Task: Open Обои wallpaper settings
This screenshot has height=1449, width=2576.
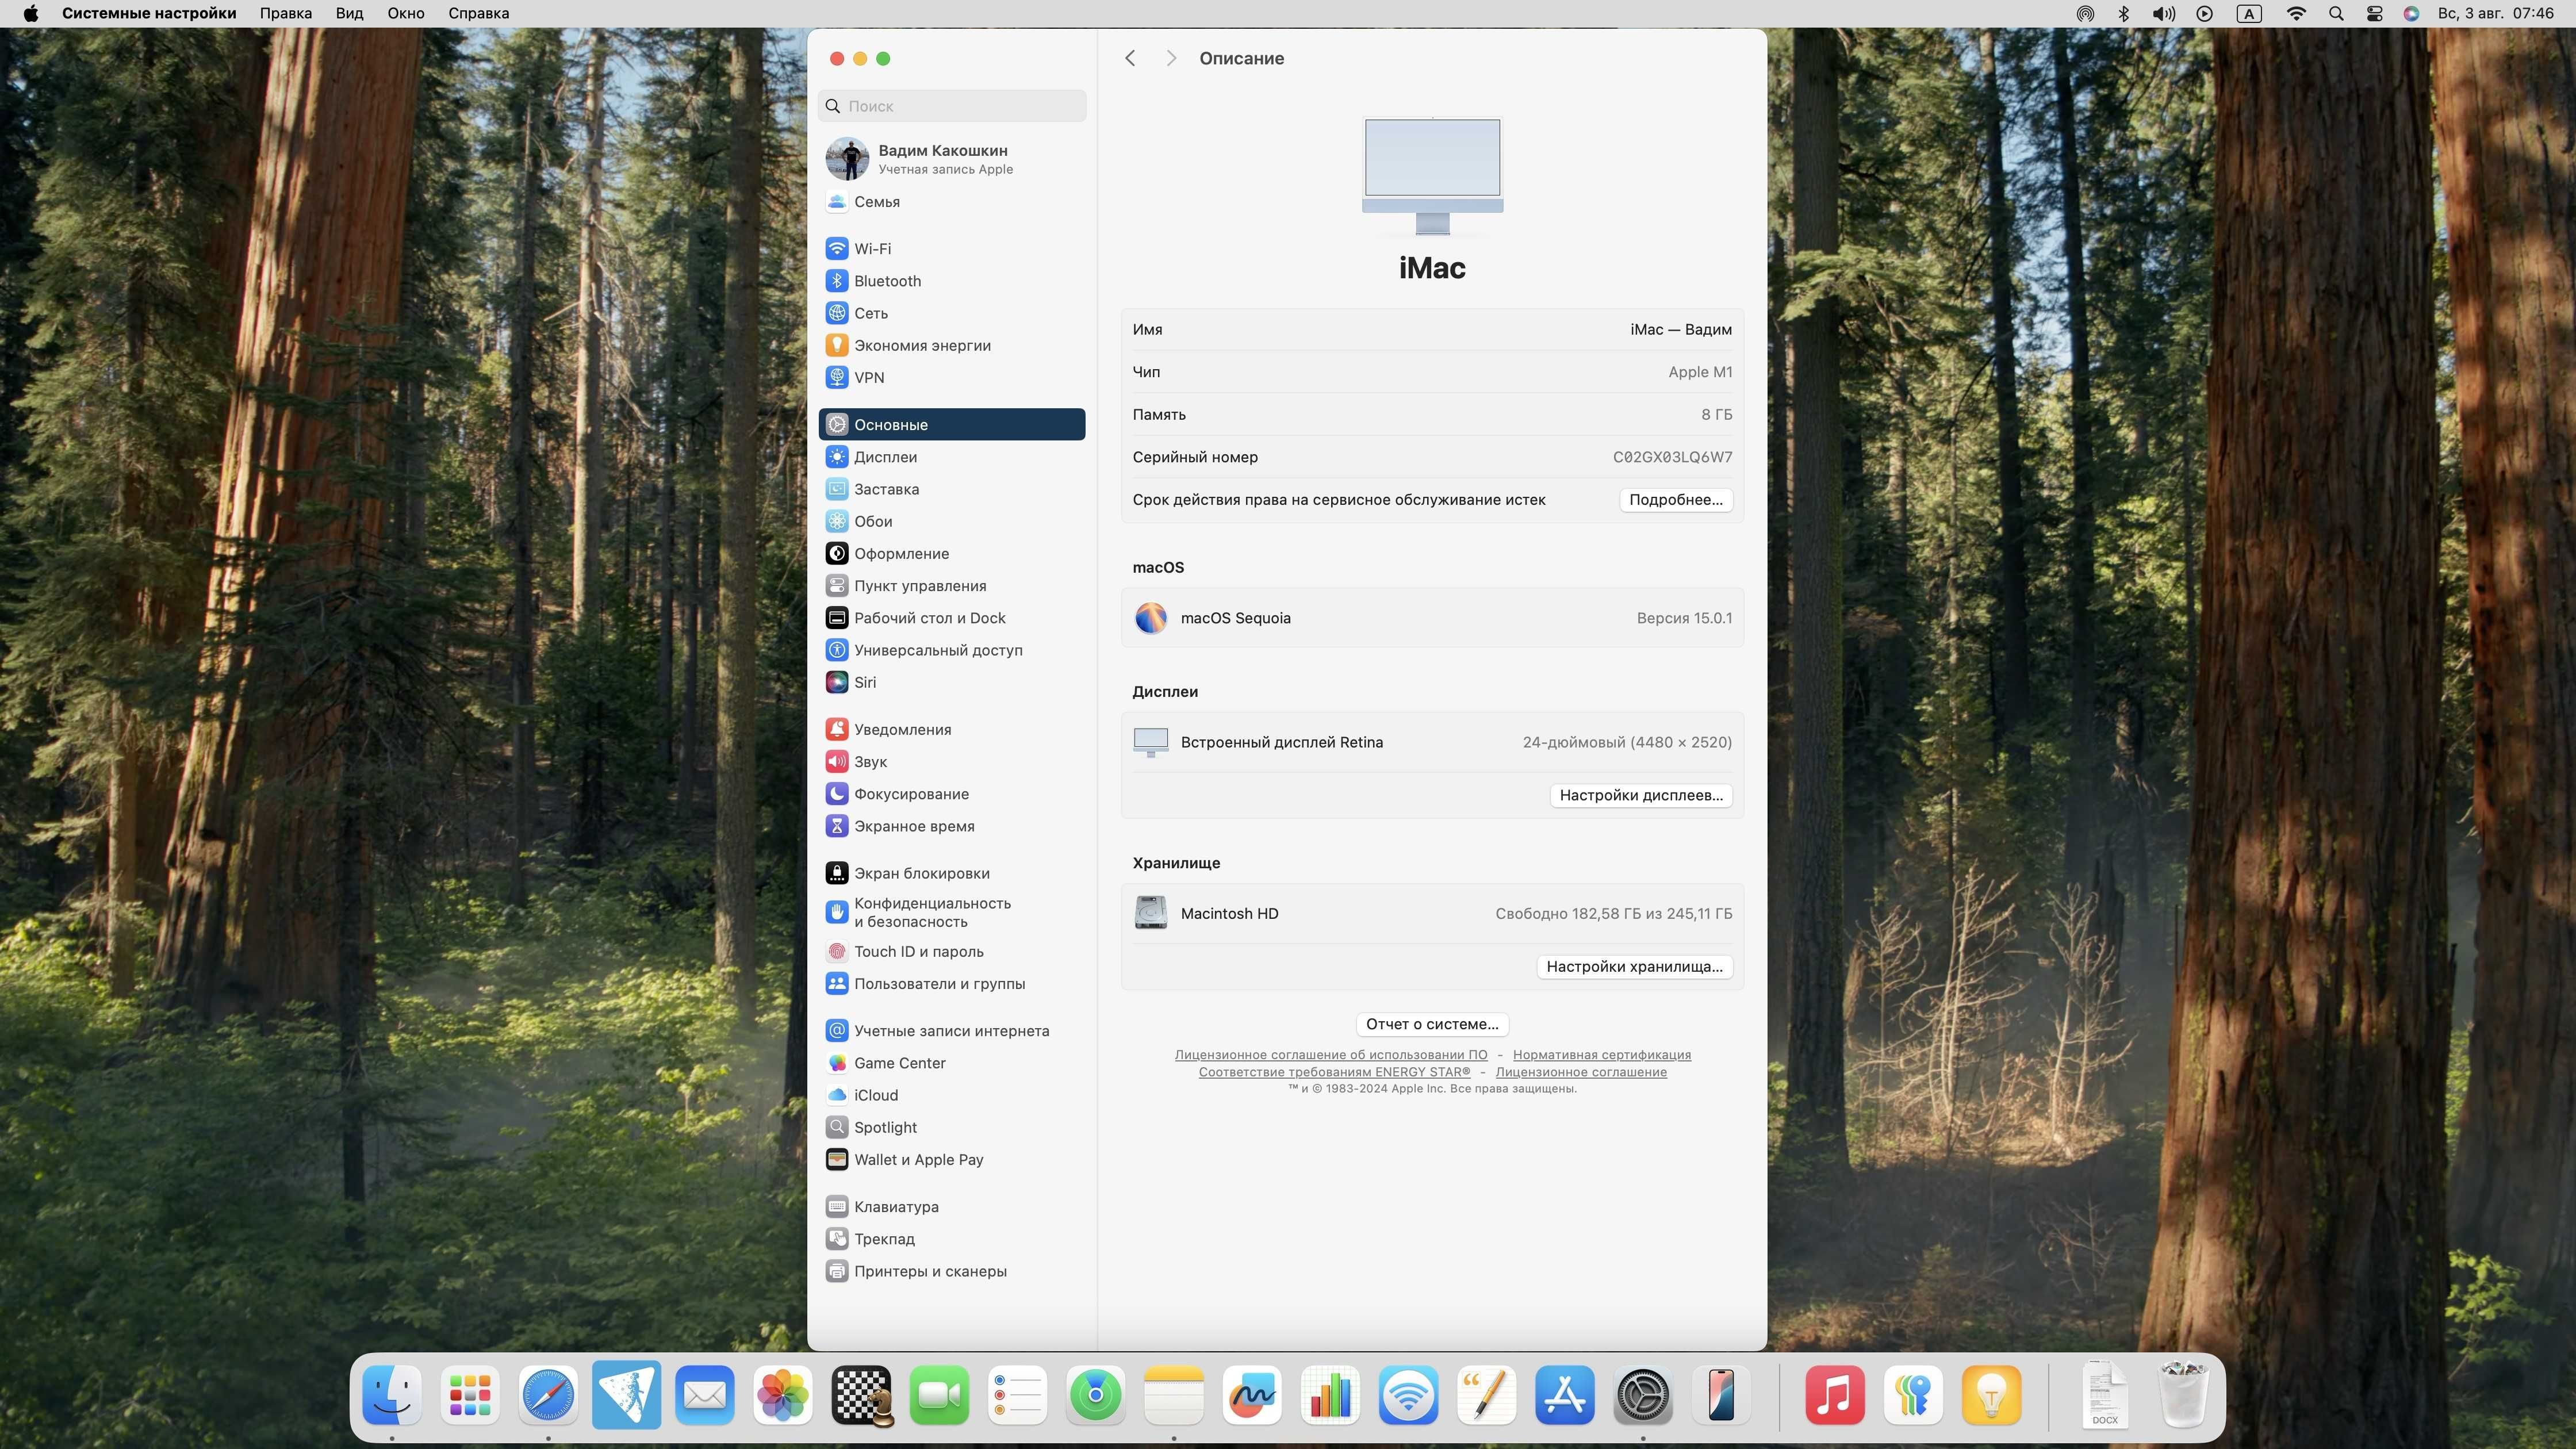Action: tap(951, 521)
